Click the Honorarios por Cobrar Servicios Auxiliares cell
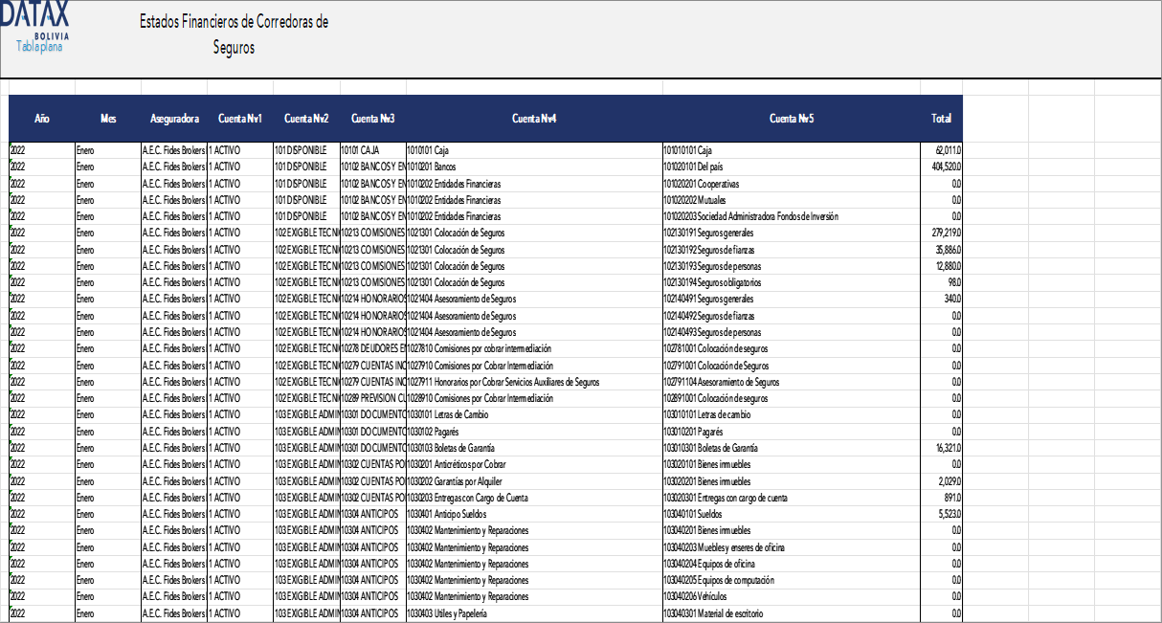 point(534,382)
